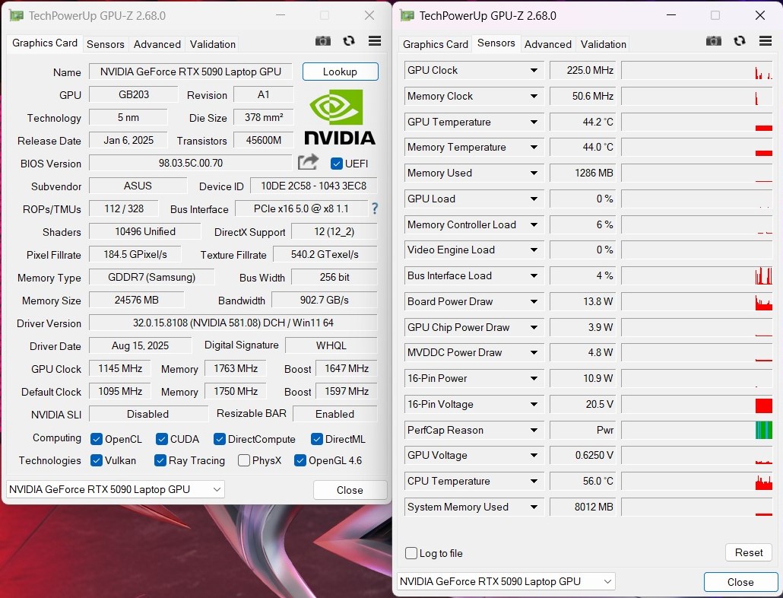Take screenshot via camera icon in Graphics Card window
Image resolution: width=783 pixels, height=598 pixels.
[x=323, y=41]
